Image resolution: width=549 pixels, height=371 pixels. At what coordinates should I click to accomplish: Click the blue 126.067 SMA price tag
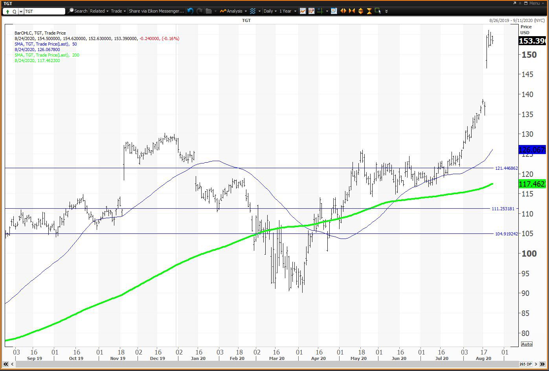point(532,150)
